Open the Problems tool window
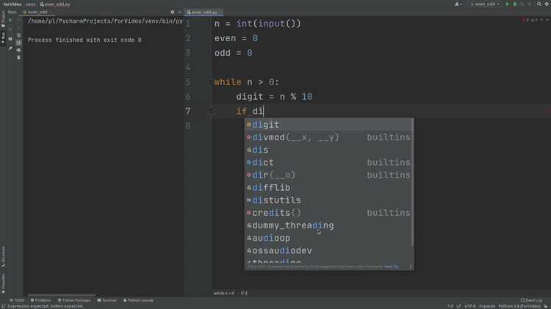The width and height of the screenshot is (551, 309). [x=40, y=300]
